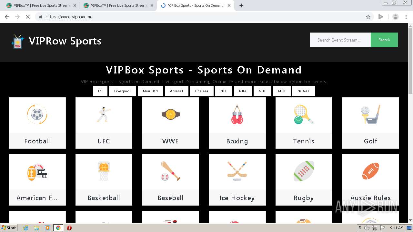Click the Tennis label
Screen dimensions: 413x232
tap(304, 141)
